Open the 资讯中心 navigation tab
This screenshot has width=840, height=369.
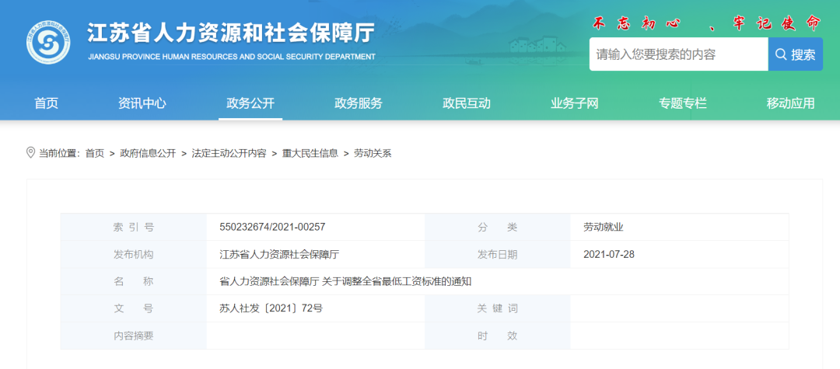click(142, 103)
